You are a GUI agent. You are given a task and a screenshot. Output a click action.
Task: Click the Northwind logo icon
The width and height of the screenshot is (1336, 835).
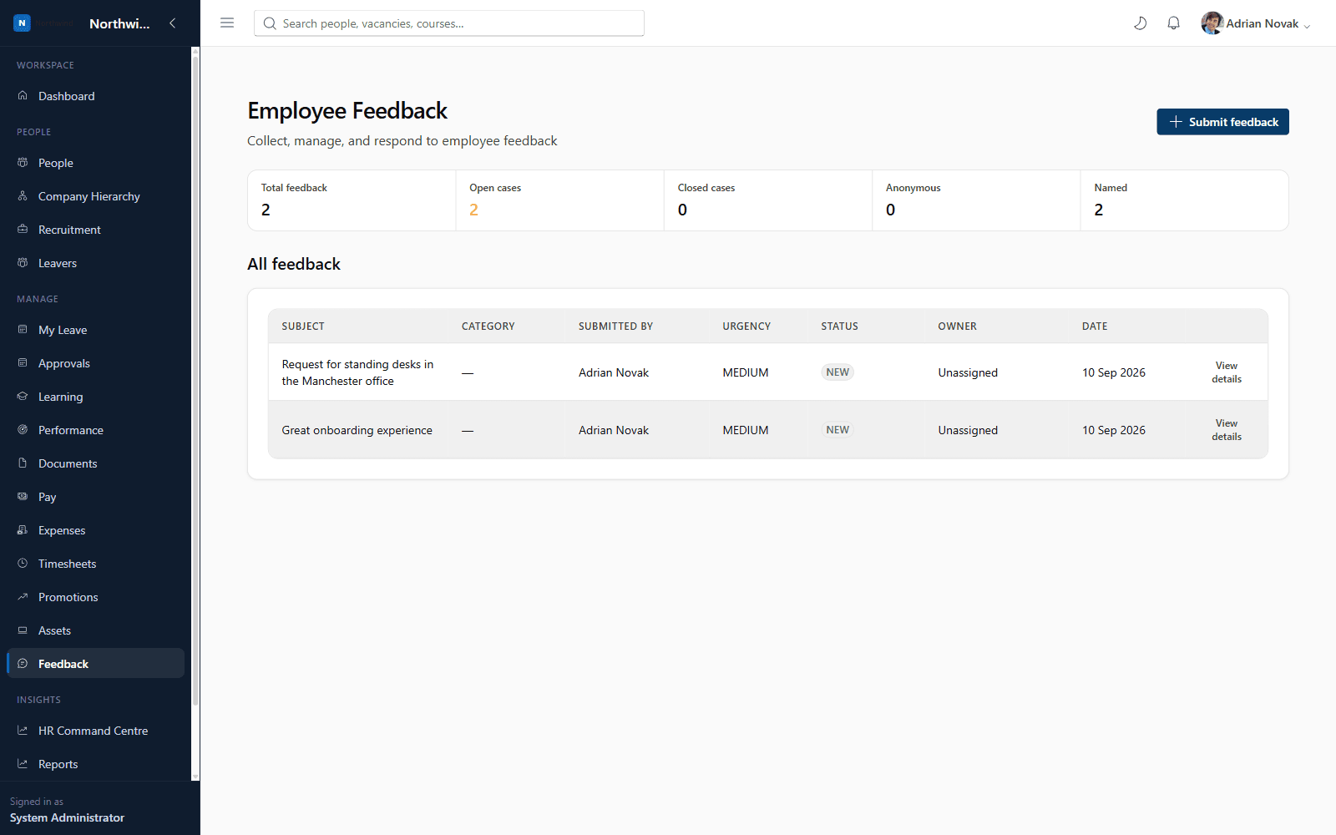(x=23, y=23)
